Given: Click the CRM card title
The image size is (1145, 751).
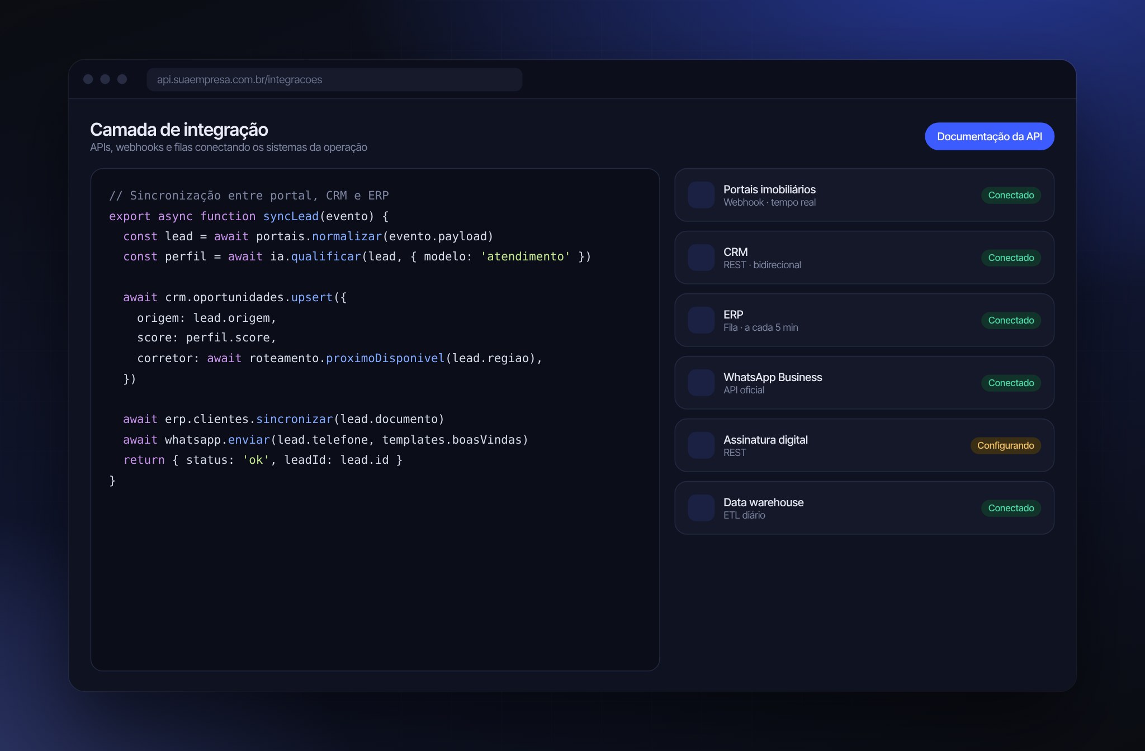Looking at the screenshot, I should tap(735, 252).
